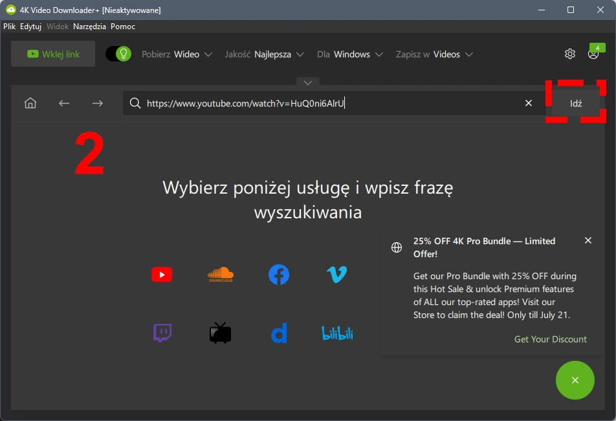Close the green floating browser button

click(x=575, y=380)
